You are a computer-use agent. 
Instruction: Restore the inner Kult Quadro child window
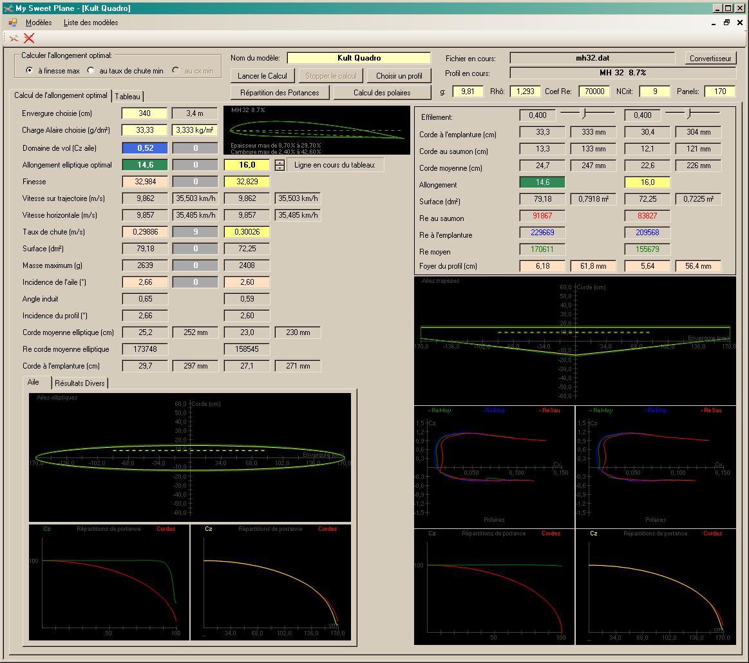[727, 23]
